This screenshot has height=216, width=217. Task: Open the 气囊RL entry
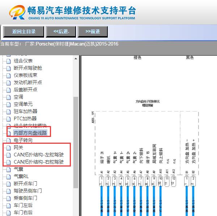click(21, 176)
